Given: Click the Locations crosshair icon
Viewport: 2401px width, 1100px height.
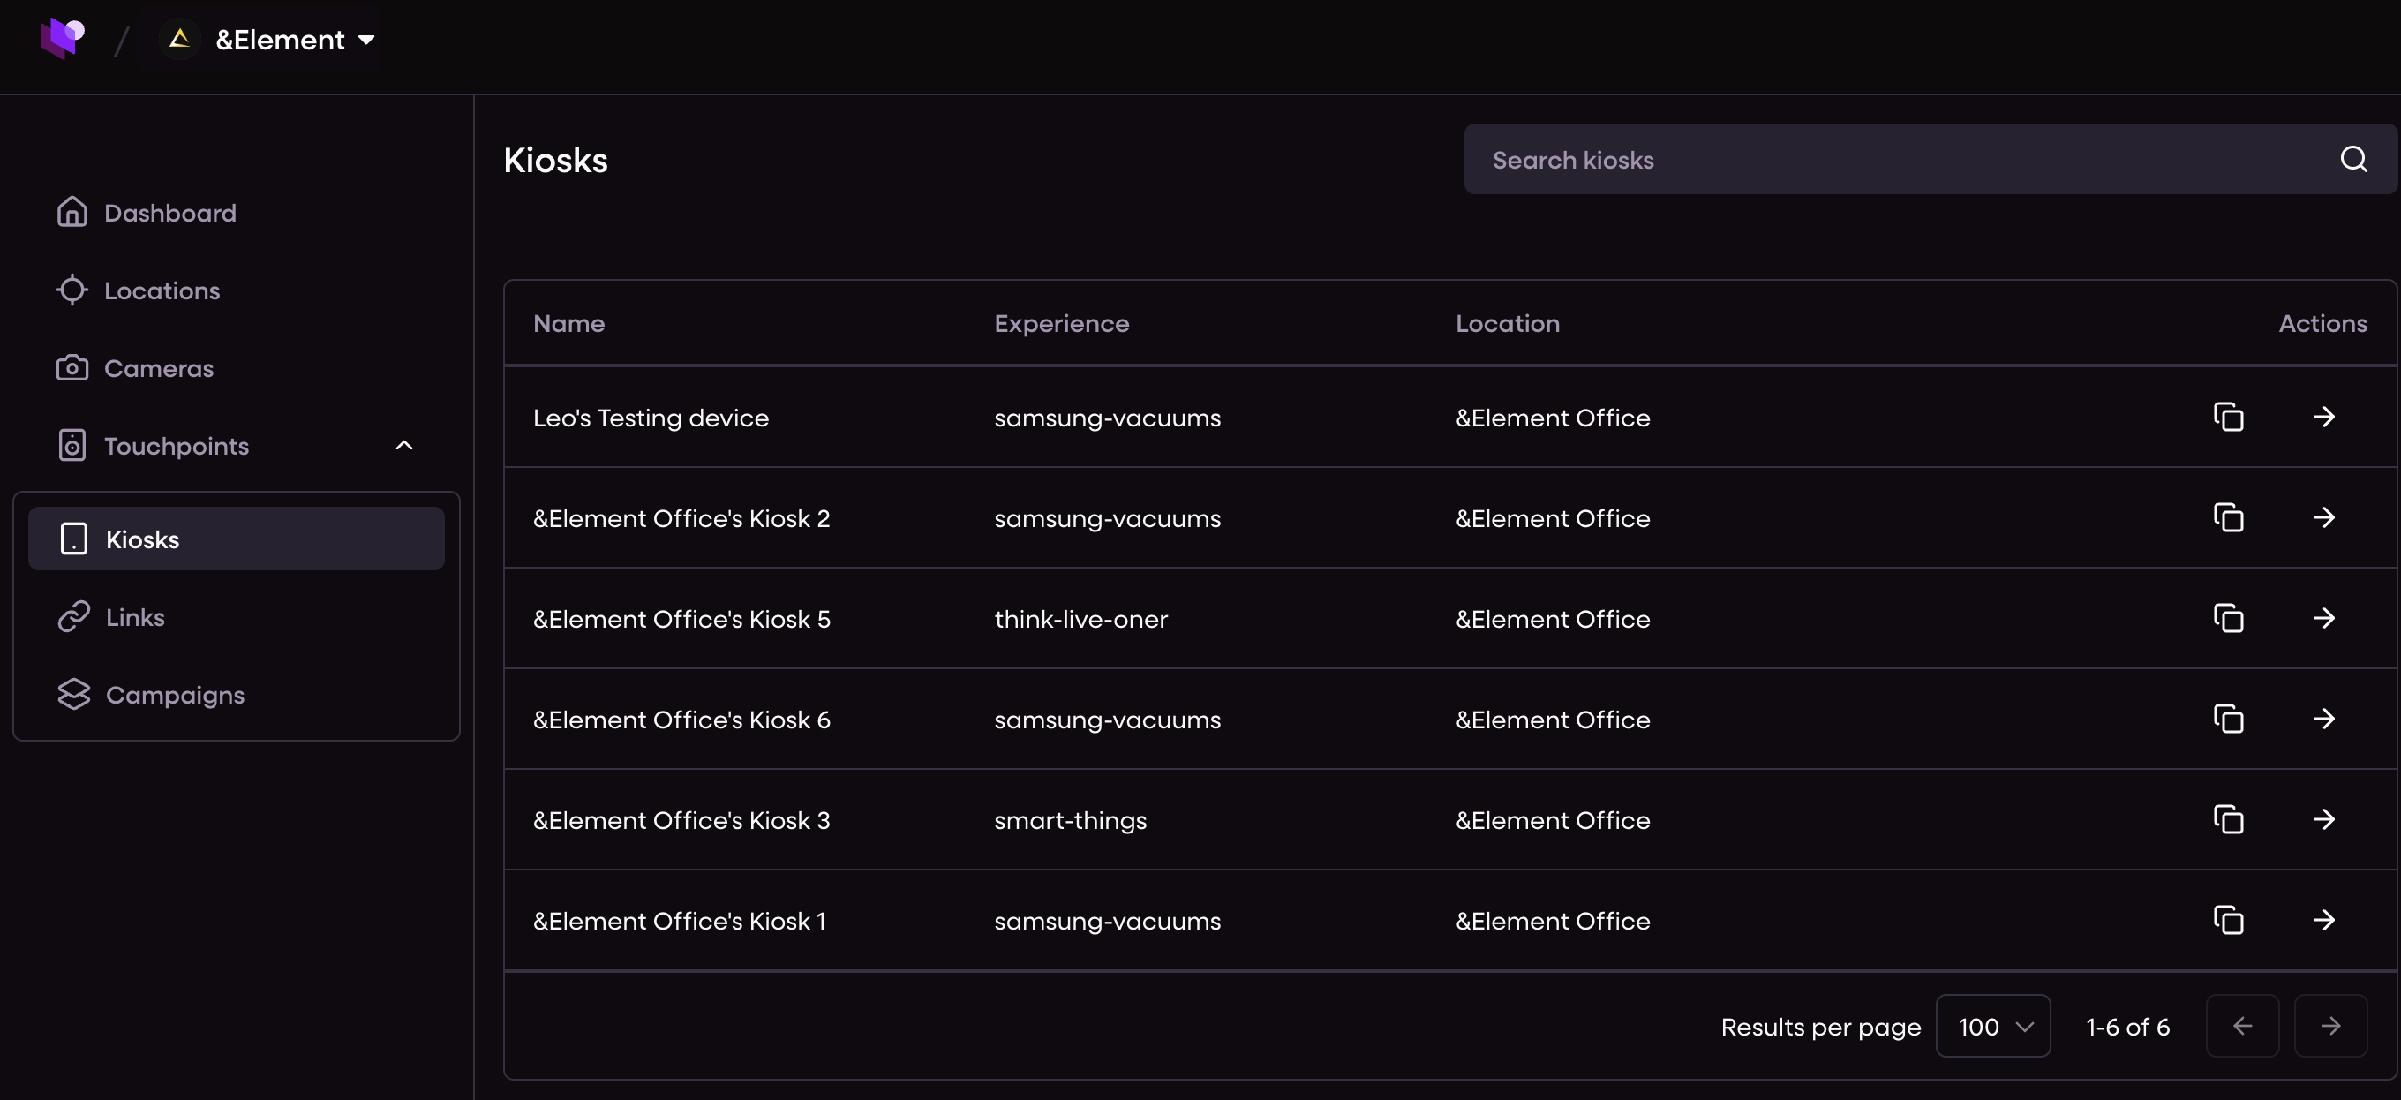Looking at the screenshot, I should coord(72,290).
